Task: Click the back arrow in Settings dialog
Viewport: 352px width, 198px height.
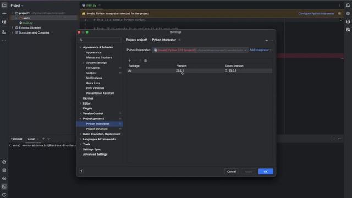Action: pyautogui.click(x=267, y=40)
